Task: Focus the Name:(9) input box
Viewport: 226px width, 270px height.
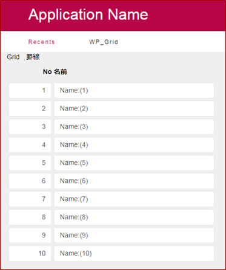Action: point(134,235)
